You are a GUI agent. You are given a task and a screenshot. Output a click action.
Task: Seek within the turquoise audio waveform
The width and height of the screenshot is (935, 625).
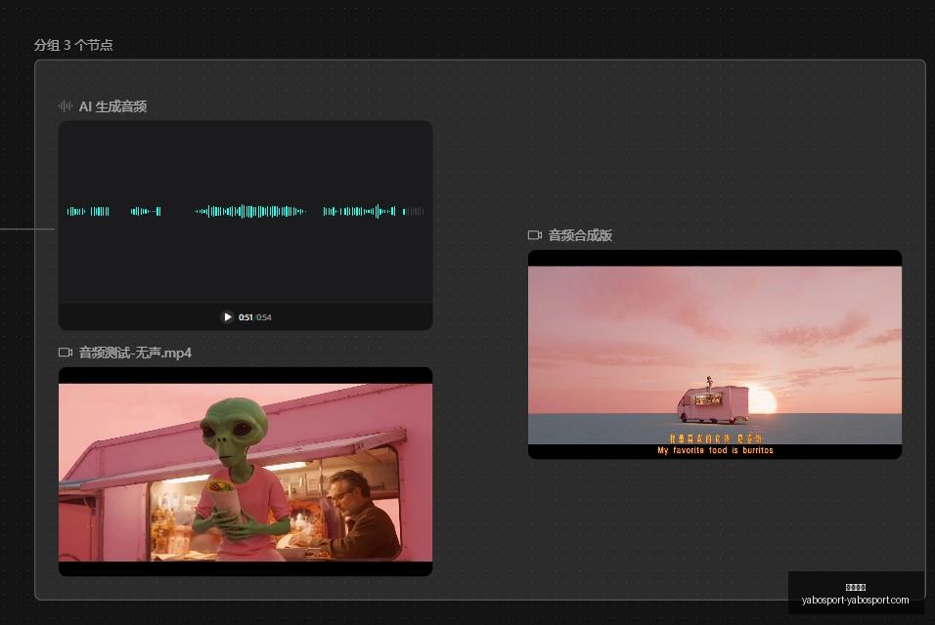(245, 211)
